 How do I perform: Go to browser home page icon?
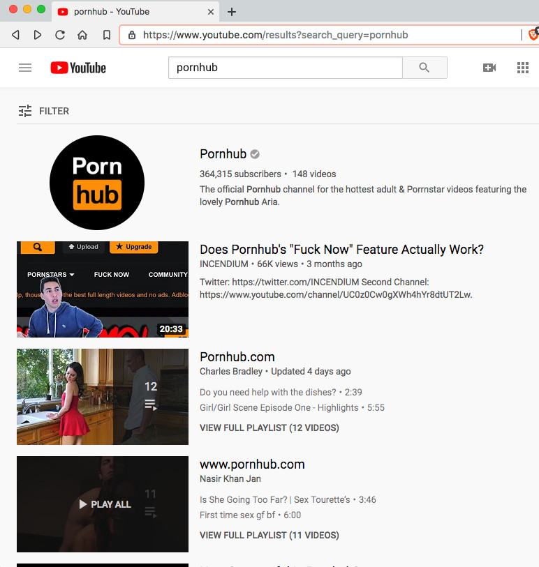pyautogui.click(x=82, y=35)
